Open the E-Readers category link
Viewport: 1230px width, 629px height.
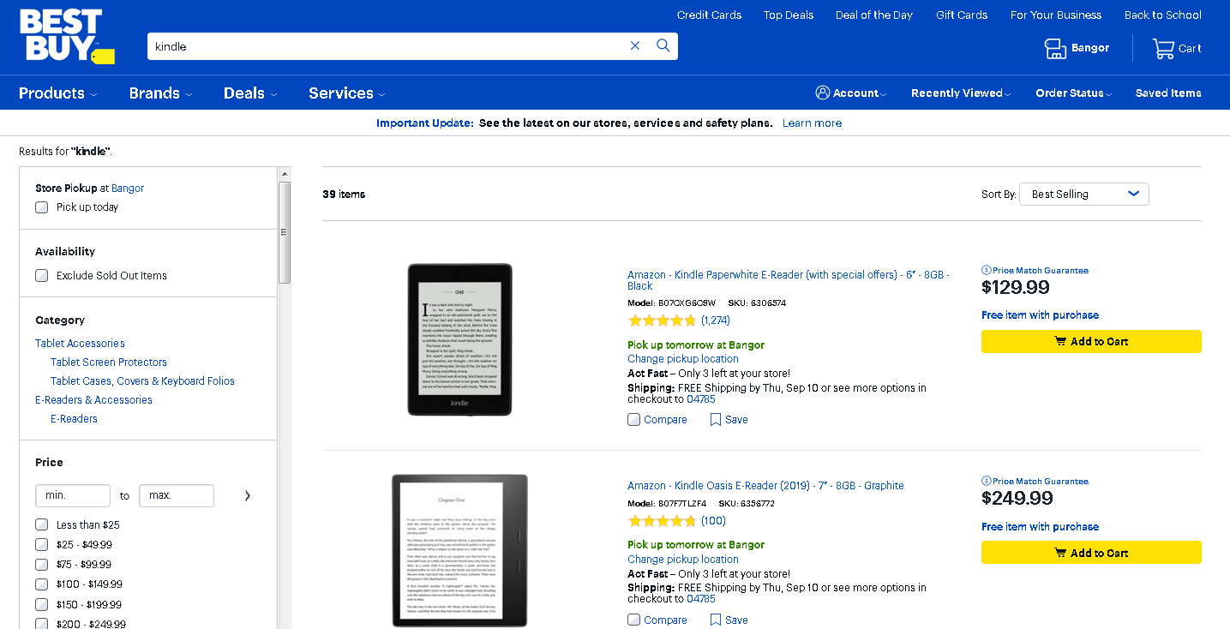[74, 419]
